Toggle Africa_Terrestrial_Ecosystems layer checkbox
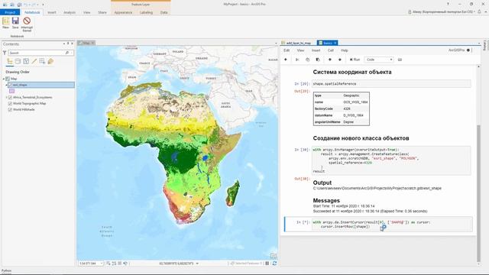This screenshot has width=489, height=275. click(x=10, y=97)
